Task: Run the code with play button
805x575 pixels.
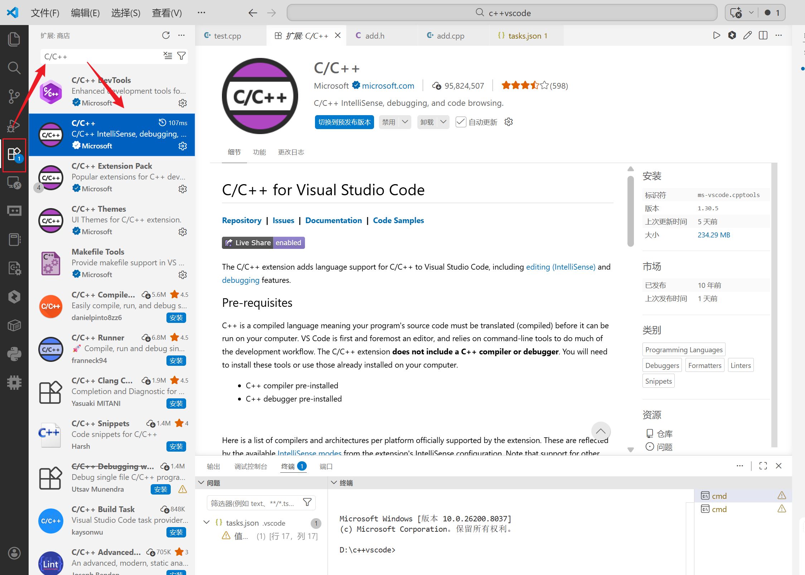Action: point(716,35)
